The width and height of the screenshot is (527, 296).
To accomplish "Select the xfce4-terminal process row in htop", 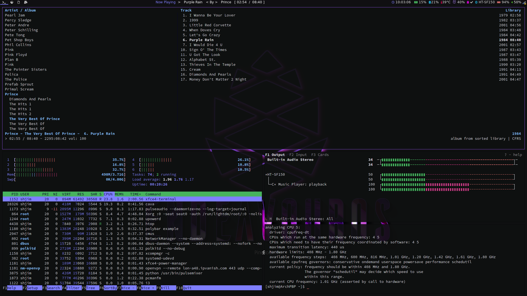I will click(132, 199).
